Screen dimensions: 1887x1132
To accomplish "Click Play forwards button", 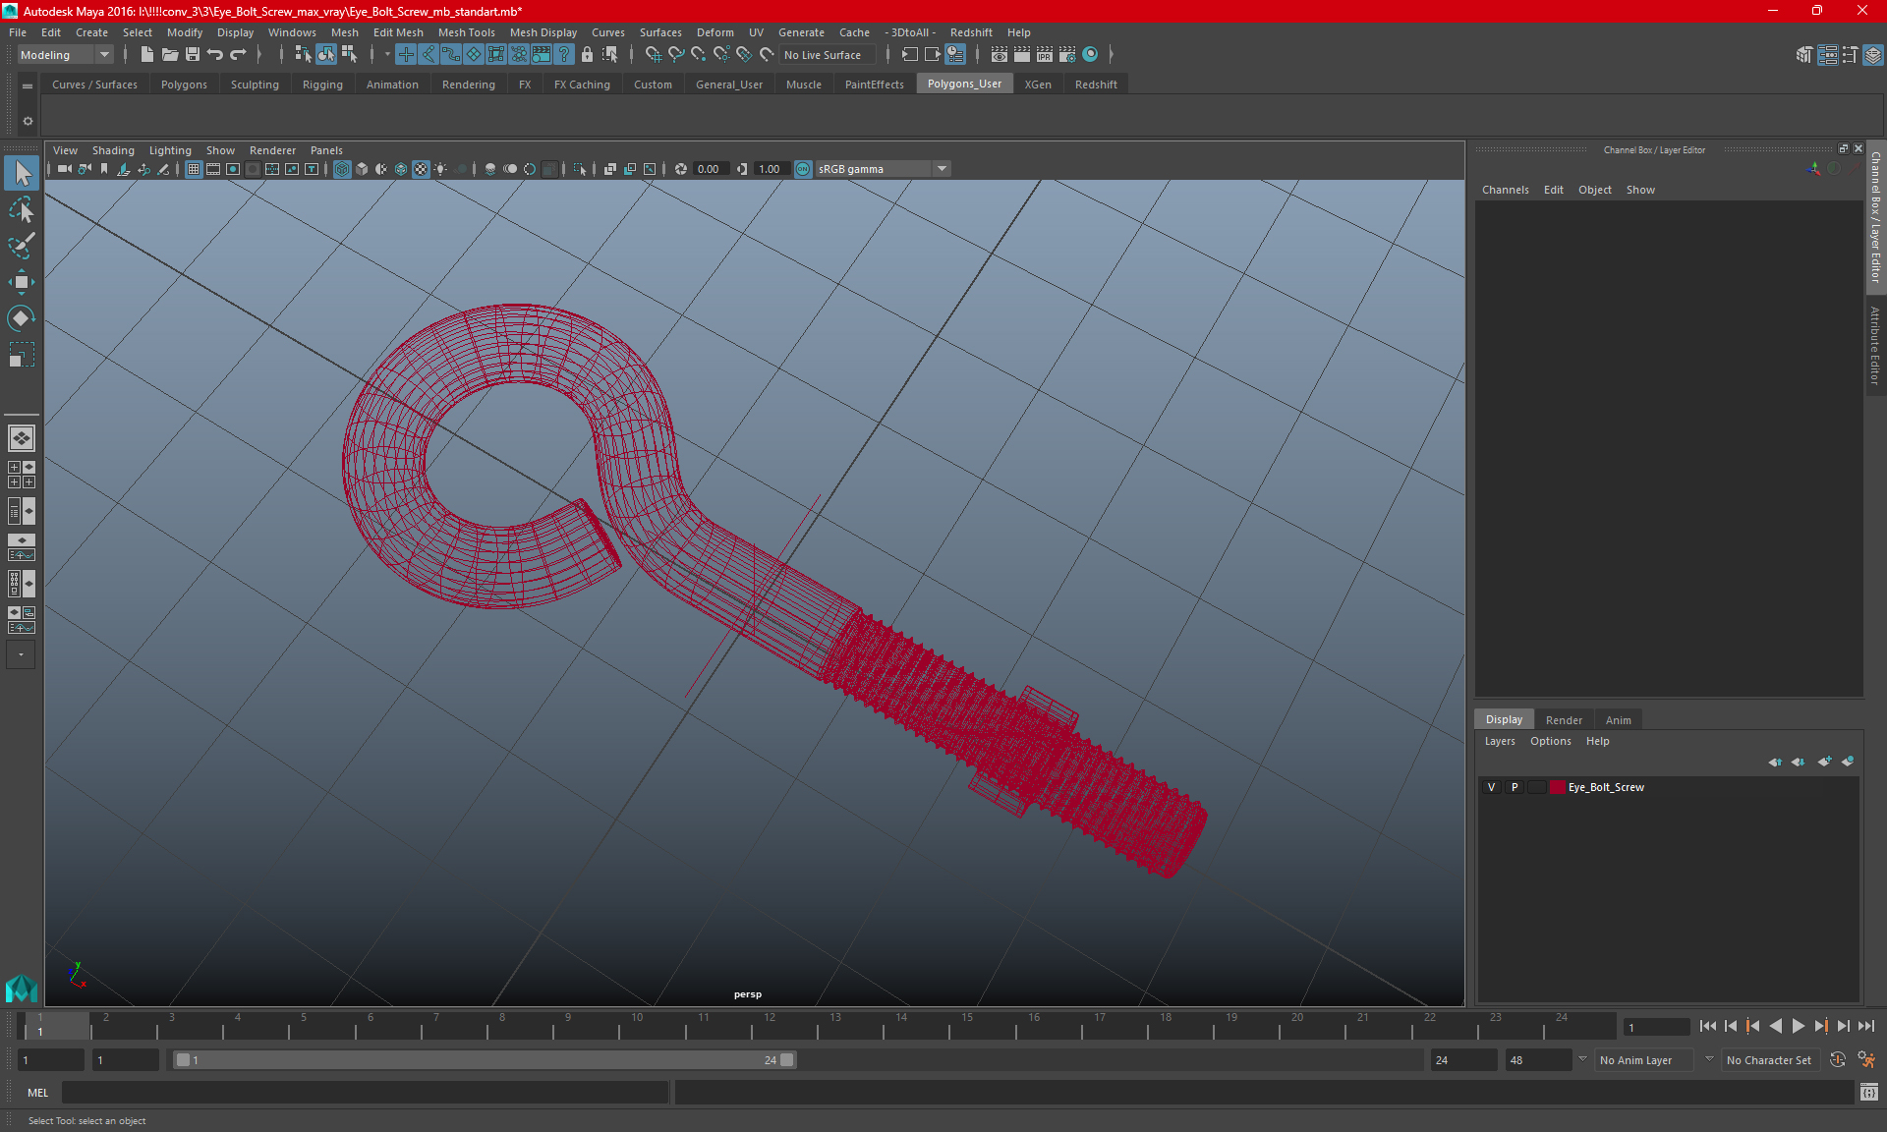I will click(1798, 1026).
